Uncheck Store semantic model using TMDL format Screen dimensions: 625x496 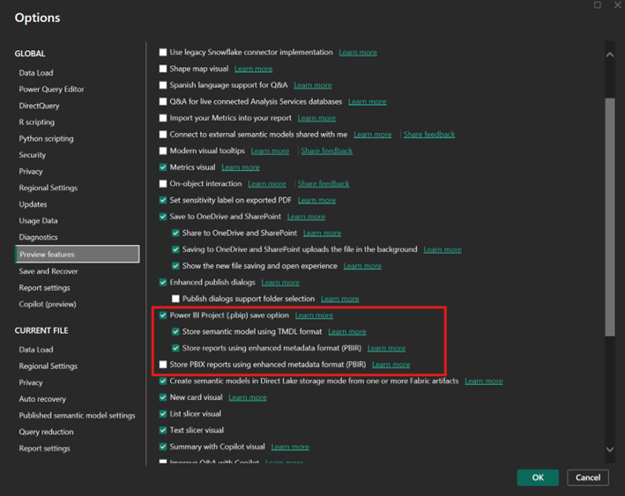[x=175, y=332]
